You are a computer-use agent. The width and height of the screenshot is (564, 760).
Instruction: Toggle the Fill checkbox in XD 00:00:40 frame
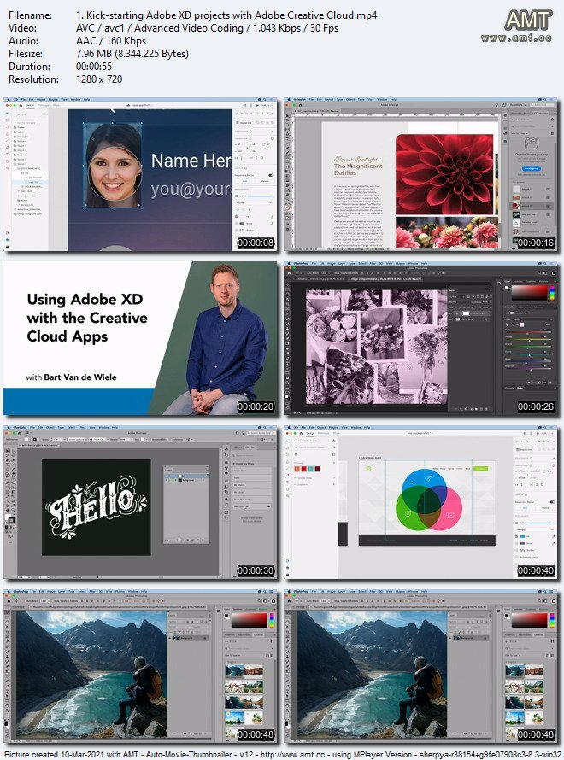[516, 536]
